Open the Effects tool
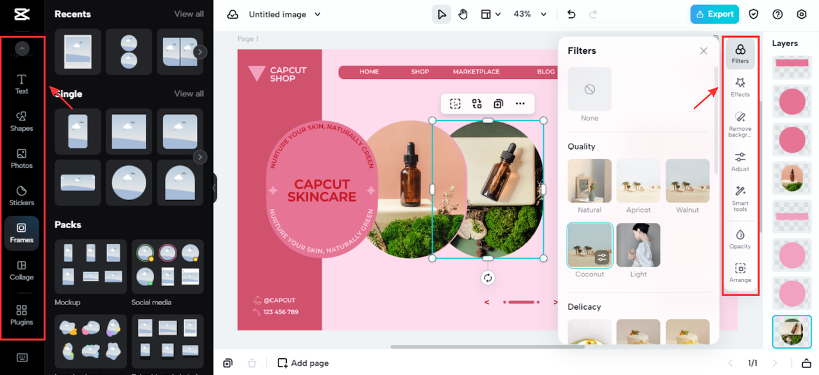Viewport: 819px width, 375px height. (740, 87)
